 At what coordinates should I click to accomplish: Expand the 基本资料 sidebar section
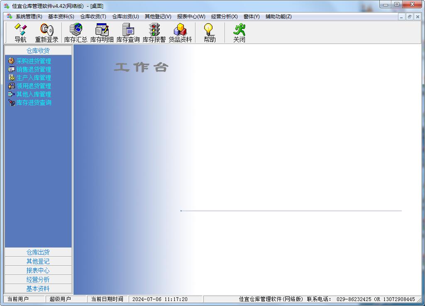(x=38, y=289)
